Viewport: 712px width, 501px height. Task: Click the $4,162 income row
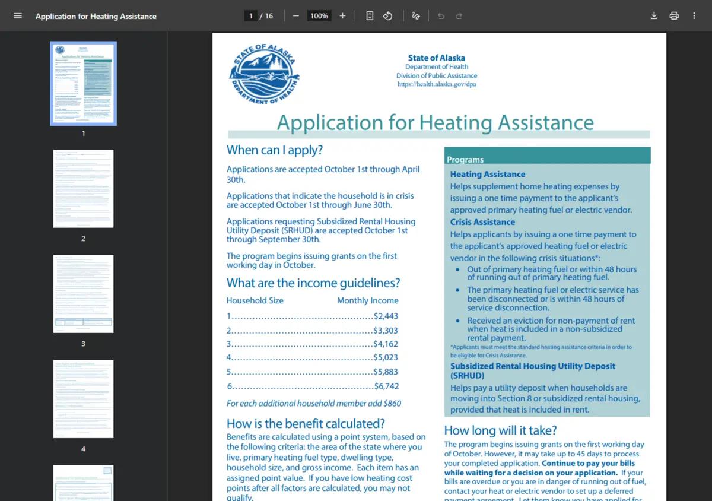point(313,344)
